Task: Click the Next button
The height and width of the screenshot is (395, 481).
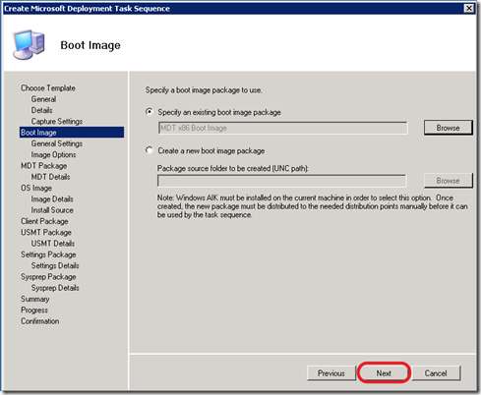Action: [384, 373]
